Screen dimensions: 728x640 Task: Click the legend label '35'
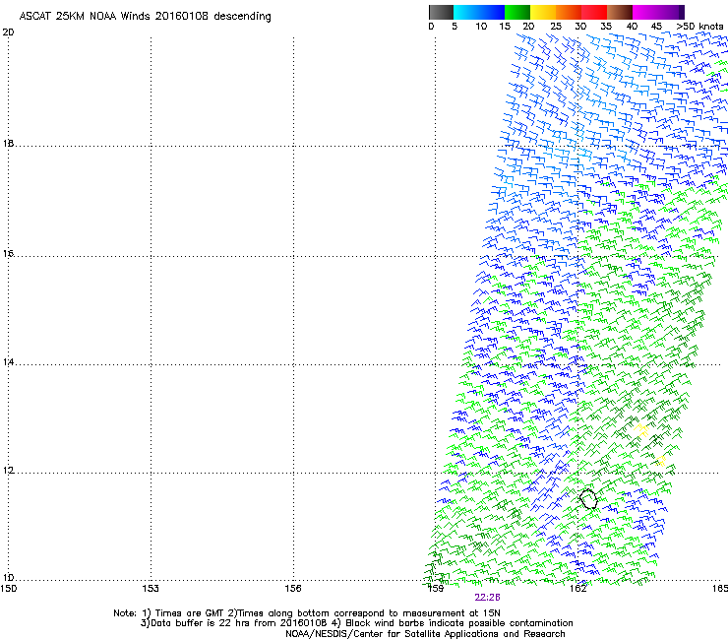[606, 27]
